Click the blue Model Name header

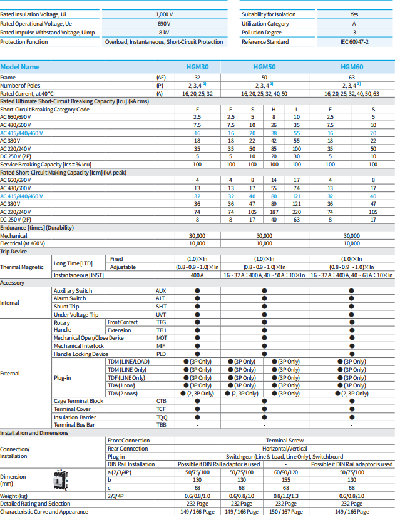20,66
